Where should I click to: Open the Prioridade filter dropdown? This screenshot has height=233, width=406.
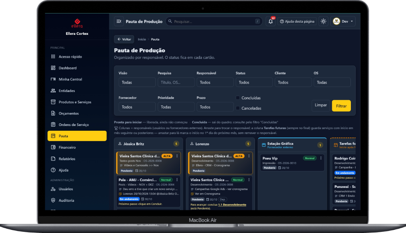click(176, 107)
